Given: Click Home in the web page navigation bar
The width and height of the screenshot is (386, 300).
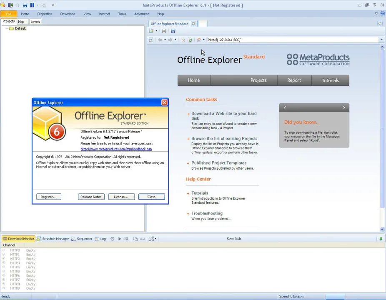Looking at the screenshot, I should point(194,80).
